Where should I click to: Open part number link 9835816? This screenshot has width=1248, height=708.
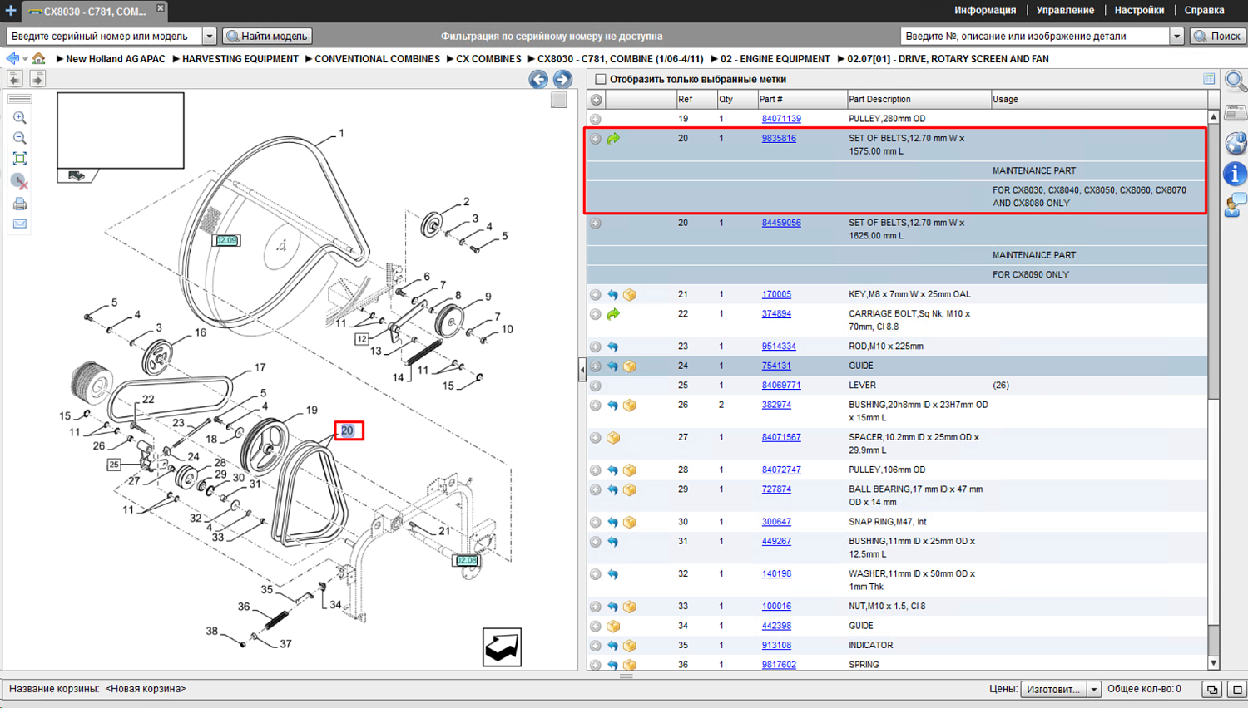click(x=779, y=139)
